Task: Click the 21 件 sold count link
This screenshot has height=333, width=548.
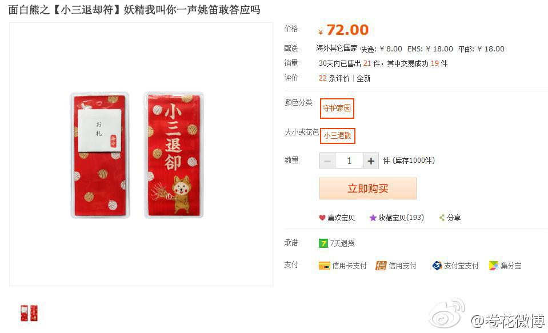Action: pyautogui.click(x=371, y=63)
